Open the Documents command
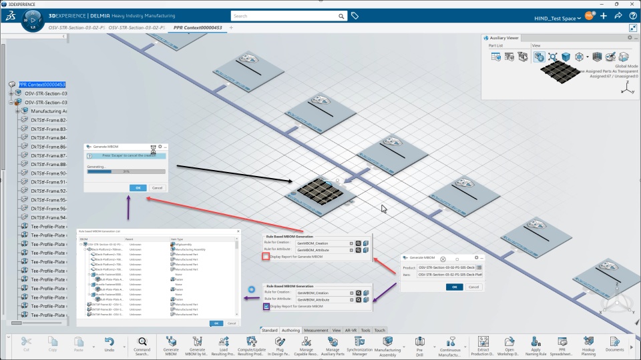The image size is (641, 360). tap(614, 345)
